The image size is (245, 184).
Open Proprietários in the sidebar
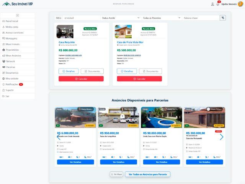pos(18,50)
